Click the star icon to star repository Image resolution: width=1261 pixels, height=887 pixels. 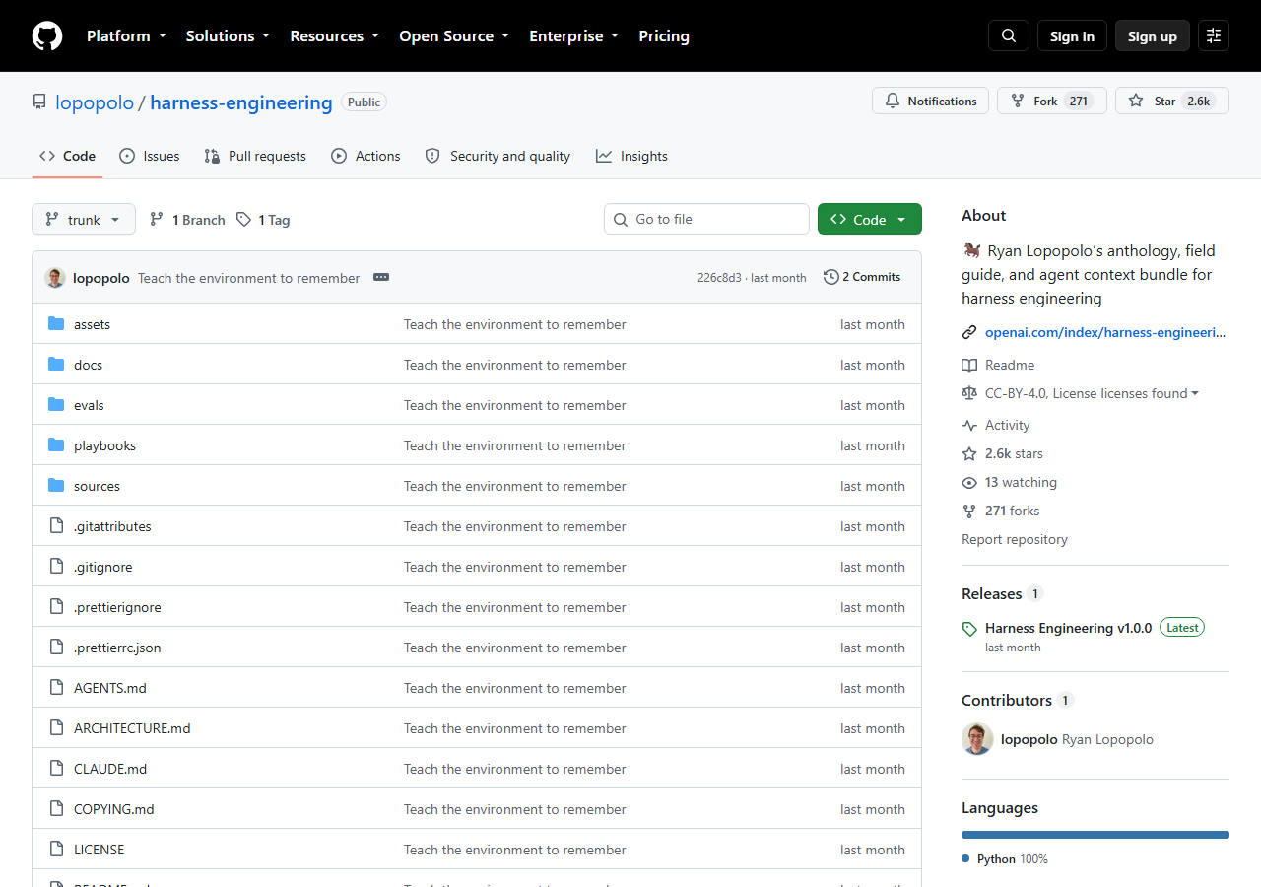click(1136, 101)
